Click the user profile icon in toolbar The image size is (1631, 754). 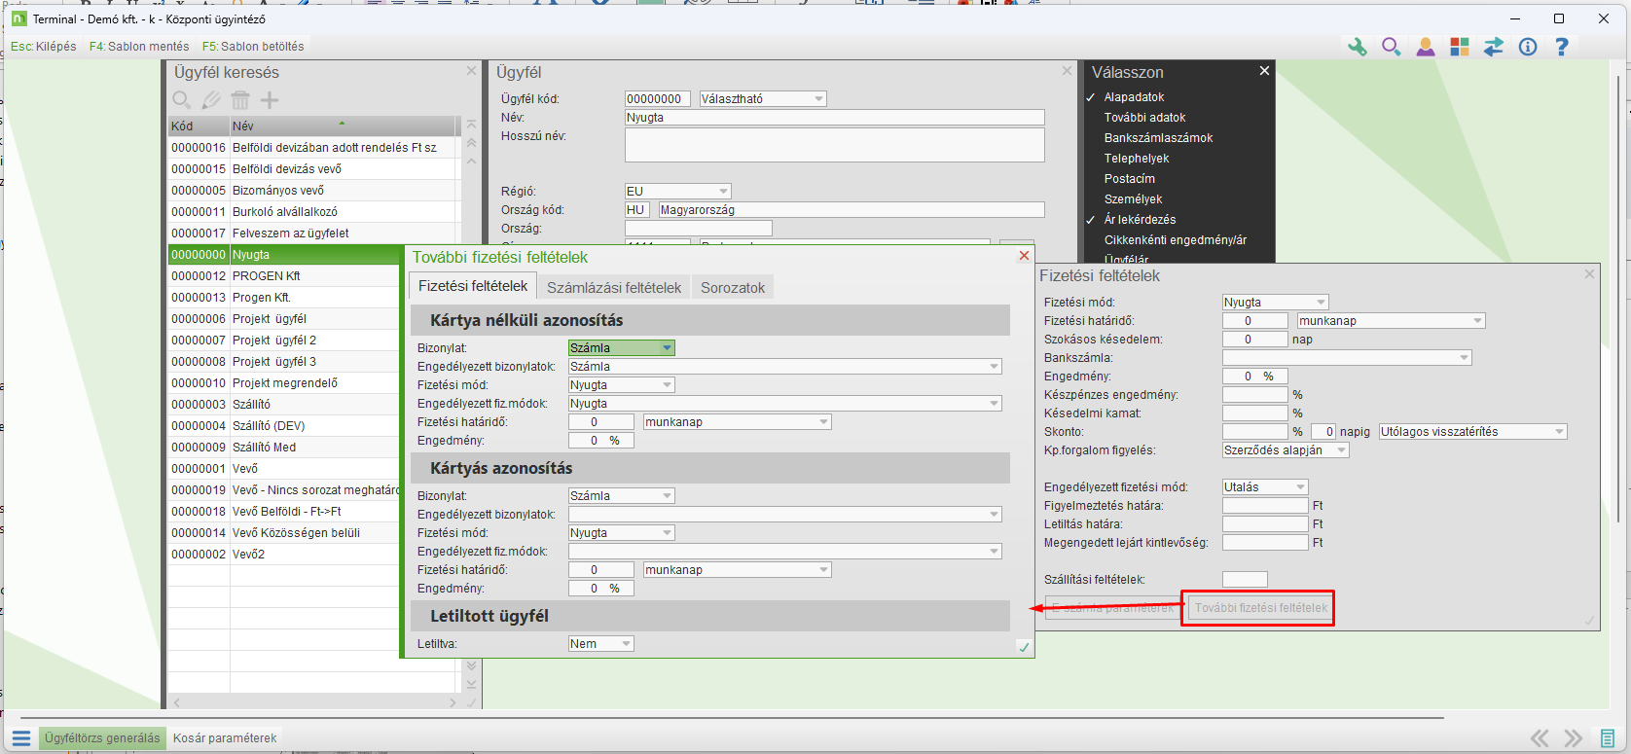point(1425,47)
